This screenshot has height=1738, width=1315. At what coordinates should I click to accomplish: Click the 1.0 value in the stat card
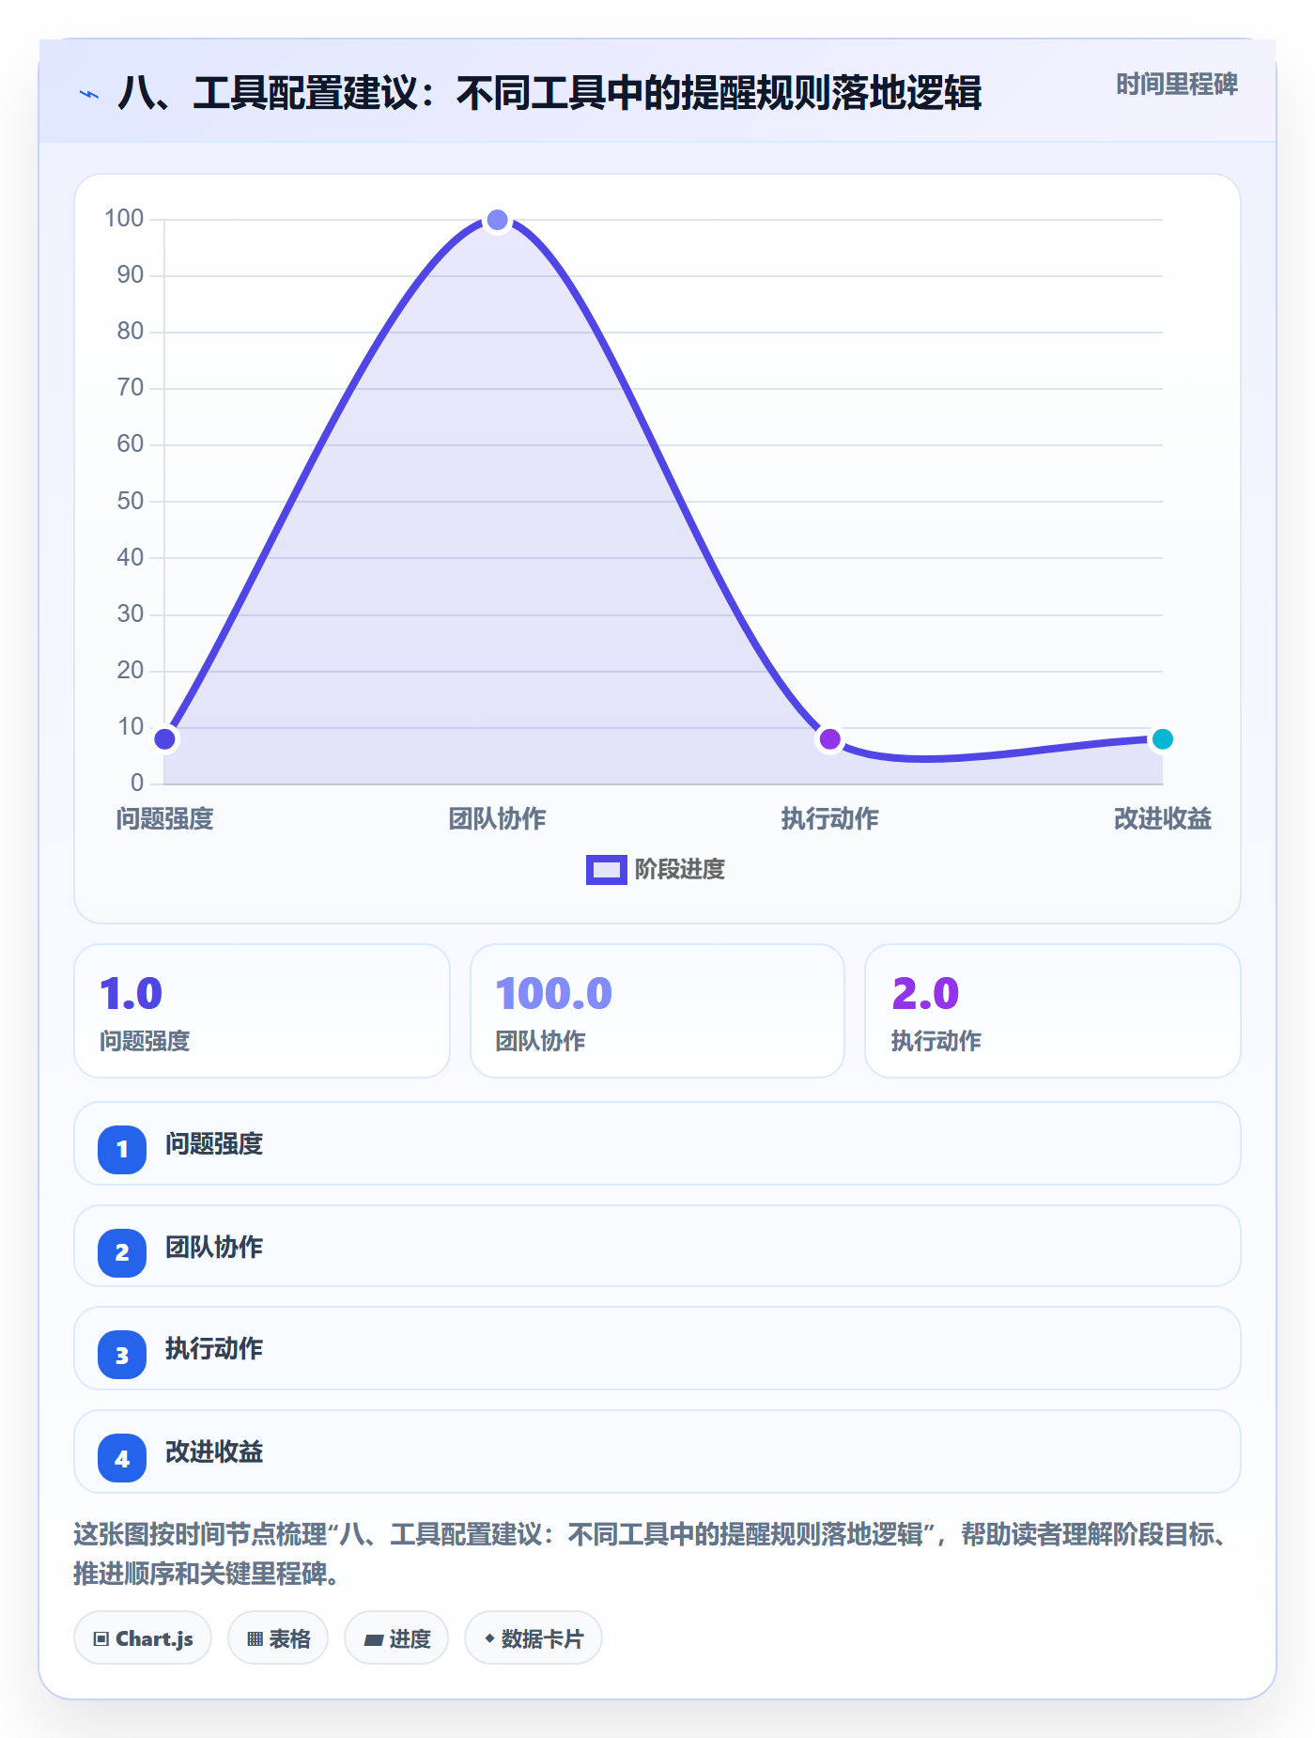pyautogui.click(x=131, y=994)
